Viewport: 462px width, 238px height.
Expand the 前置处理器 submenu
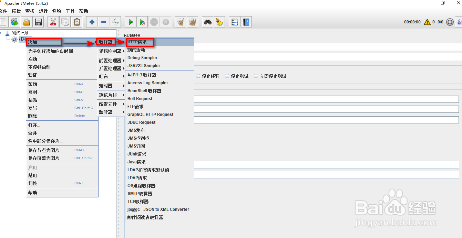[x=111, y=61]
